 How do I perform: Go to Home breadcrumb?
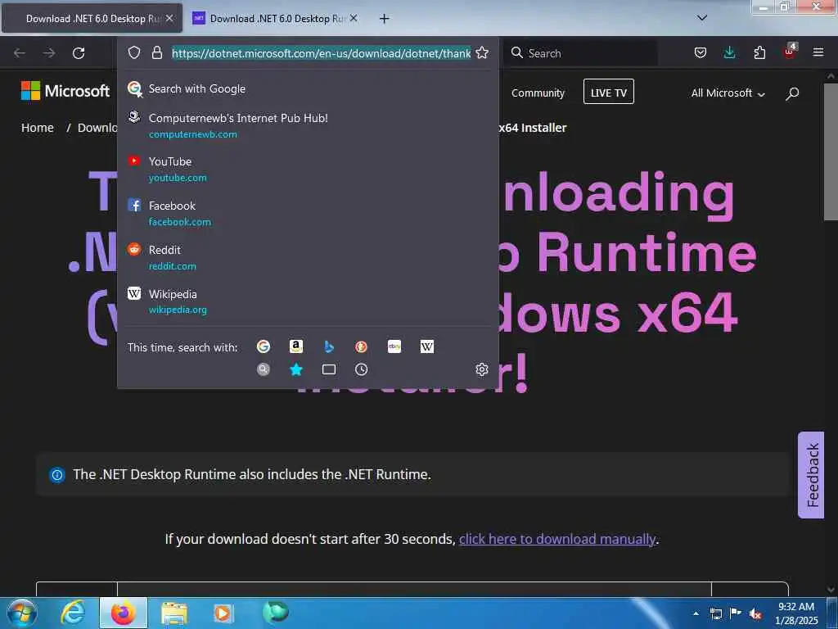[38, 128]
